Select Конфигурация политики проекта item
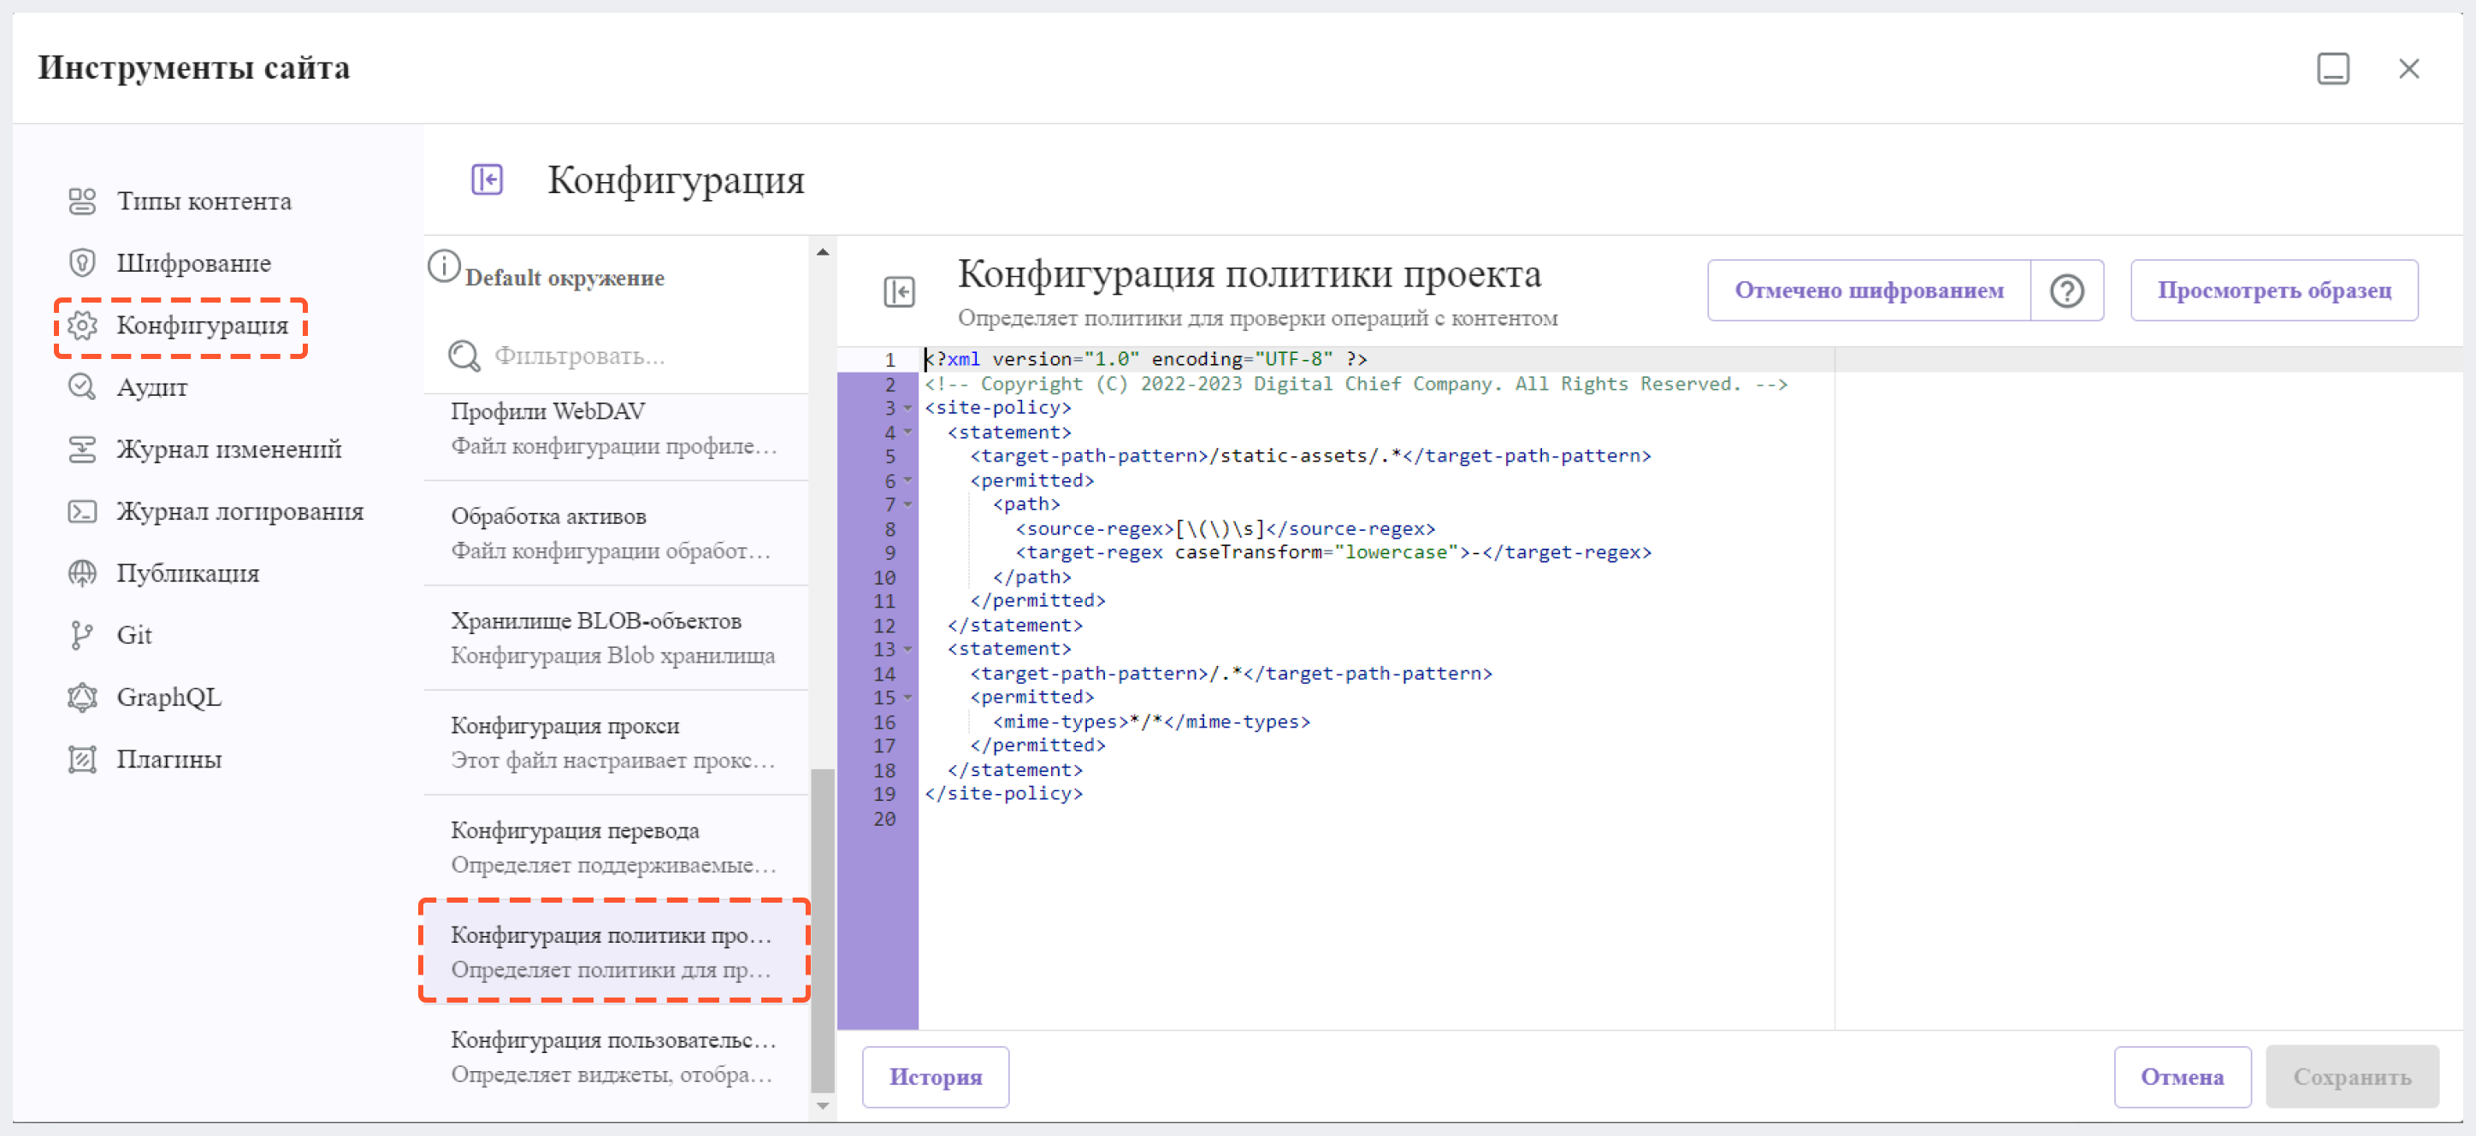 coord(615,951)
